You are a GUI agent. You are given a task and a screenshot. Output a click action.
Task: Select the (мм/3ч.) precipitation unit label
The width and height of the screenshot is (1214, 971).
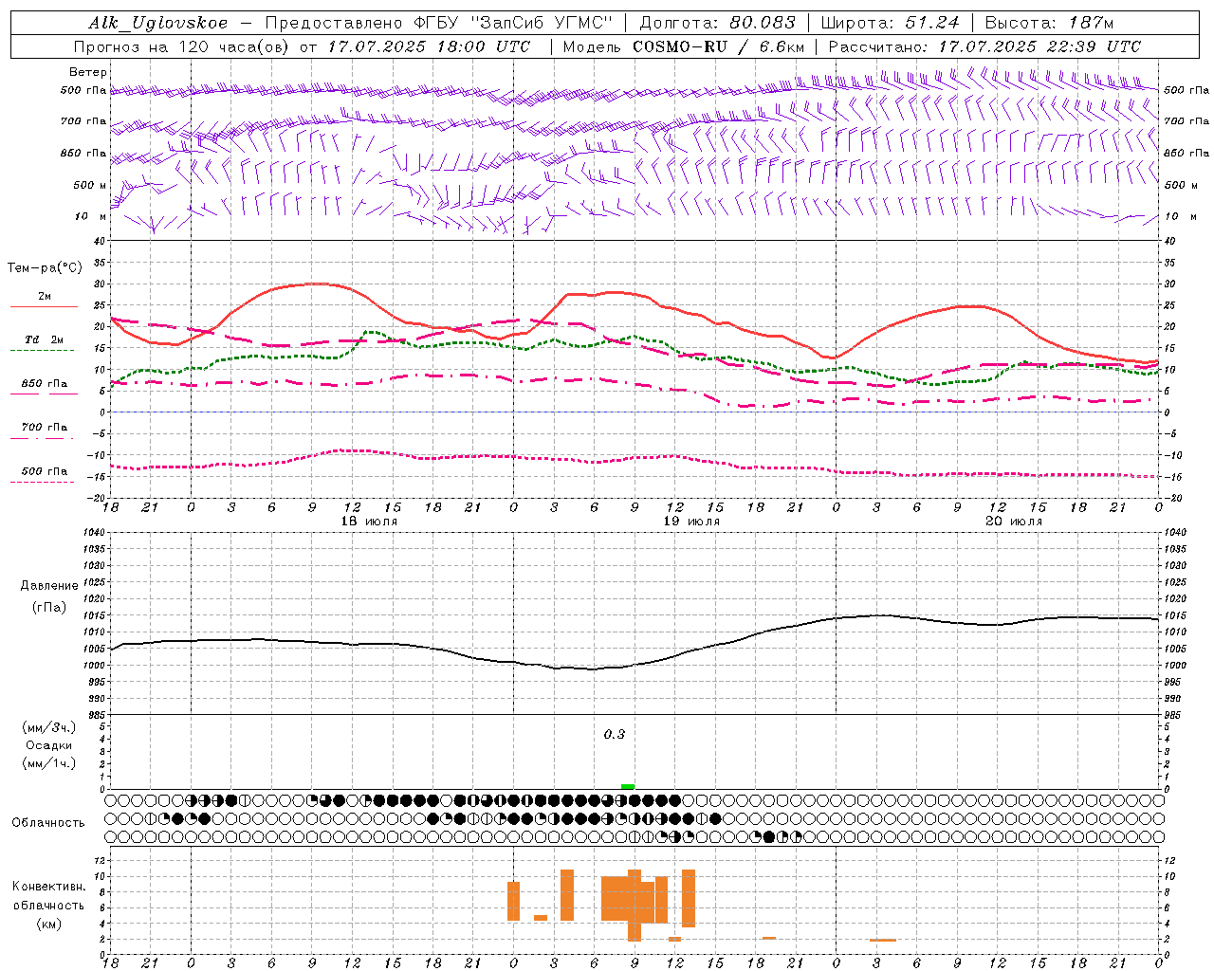[x=49, y=727]
